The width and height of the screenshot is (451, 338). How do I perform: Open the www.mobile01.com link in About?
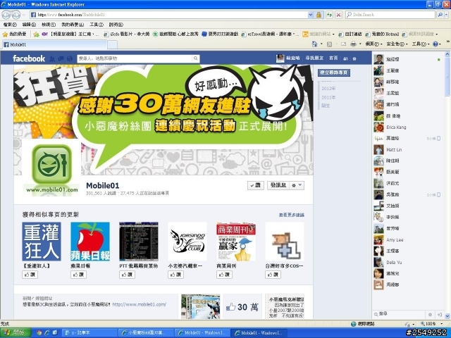(140, 304)
